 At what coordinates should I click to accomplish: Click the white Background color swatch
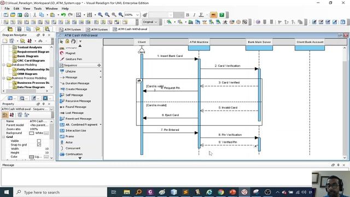point(32,133)
